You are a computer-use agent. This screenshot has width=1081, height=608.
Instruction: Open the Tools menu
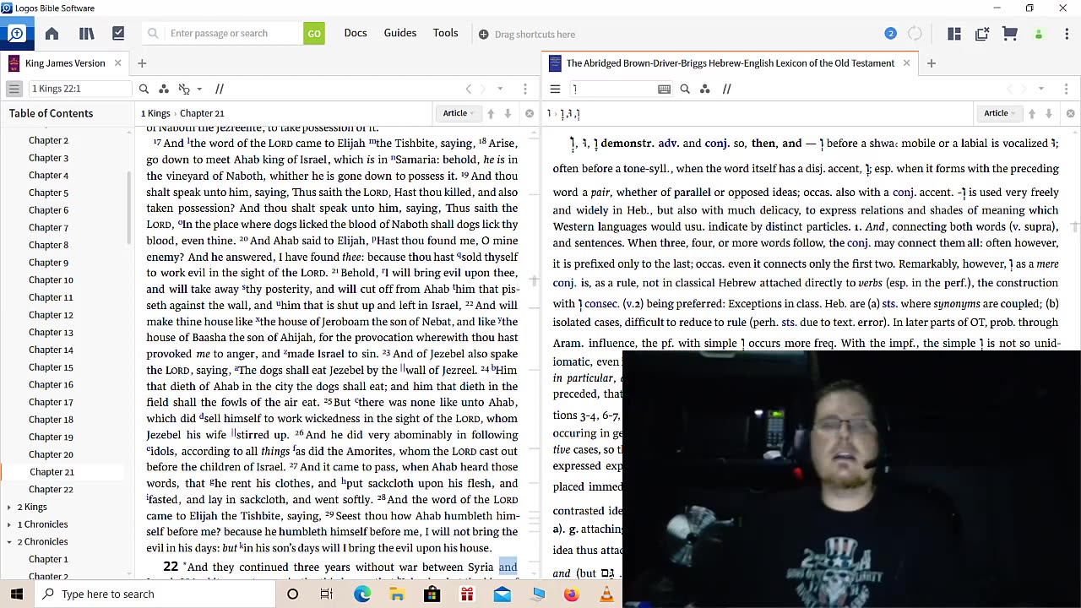[445, 33]
